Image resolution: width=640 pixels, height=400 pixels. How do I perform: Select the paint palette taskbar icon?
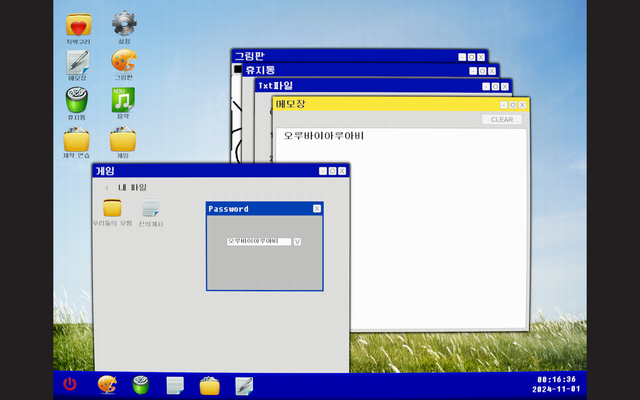107,385
